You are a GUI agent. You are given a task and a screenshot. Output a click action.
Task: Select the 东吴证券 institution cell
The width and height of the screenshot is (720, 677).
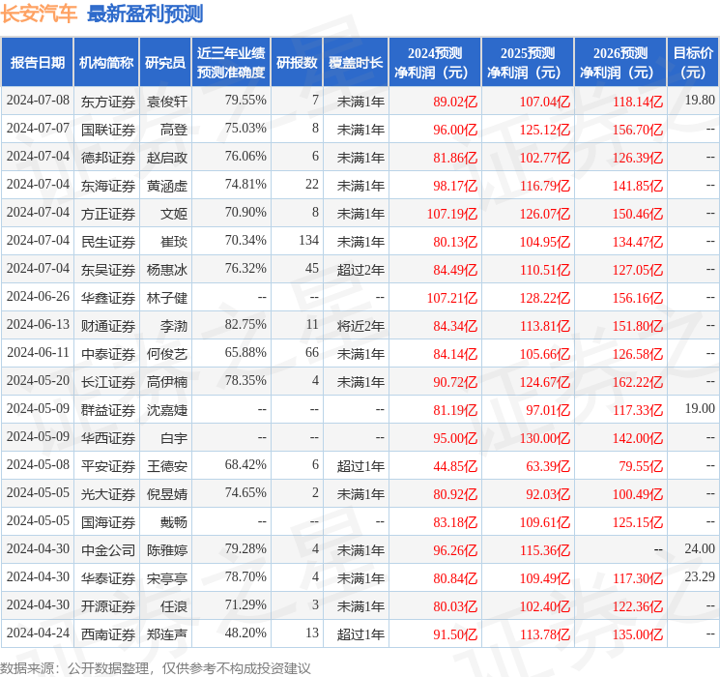point(108,270)
